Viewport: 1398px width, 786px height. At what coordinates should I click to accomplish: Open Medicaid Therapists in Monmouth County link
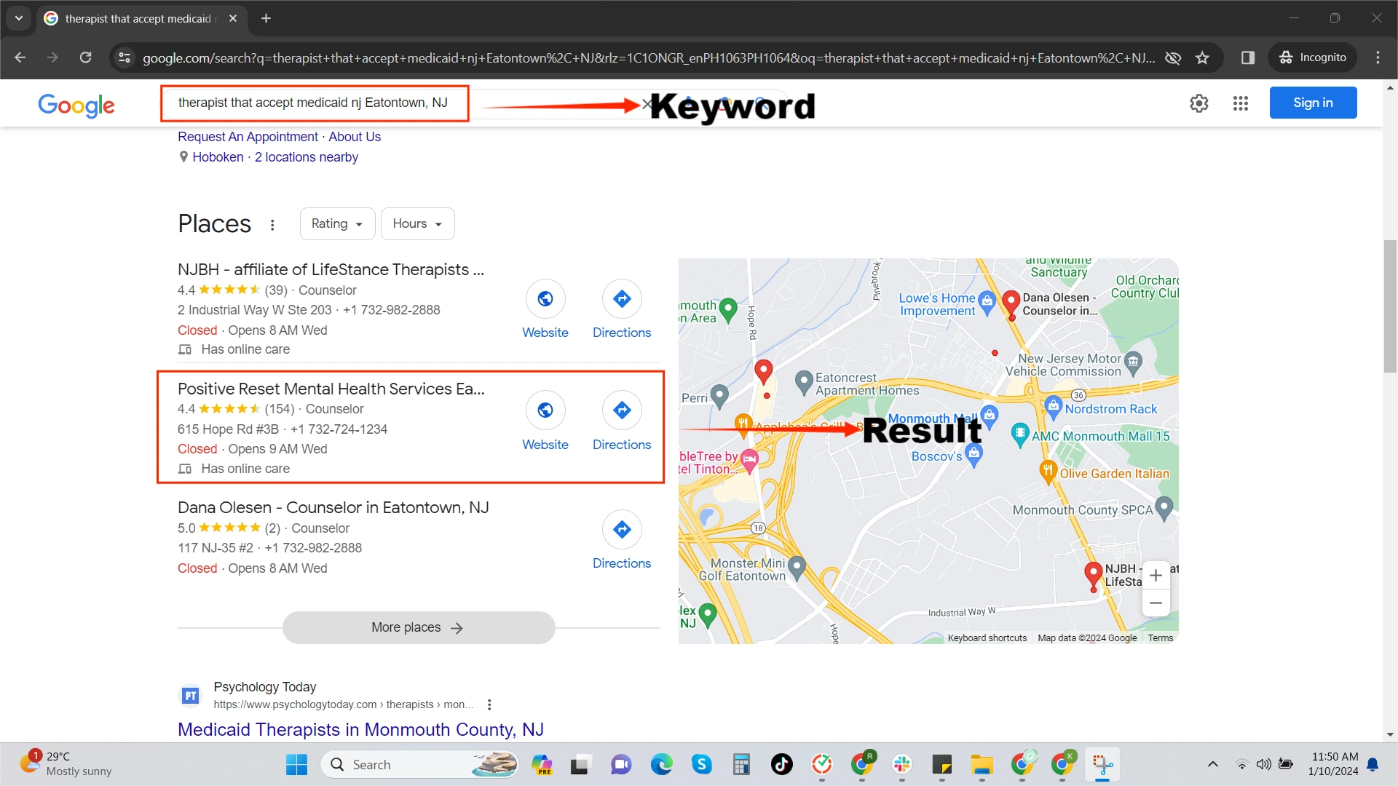pos(361,729)
